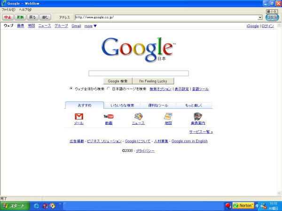282x211 pixels.
Task: Click the 中止 stop button
Action: tap(8, 17)
